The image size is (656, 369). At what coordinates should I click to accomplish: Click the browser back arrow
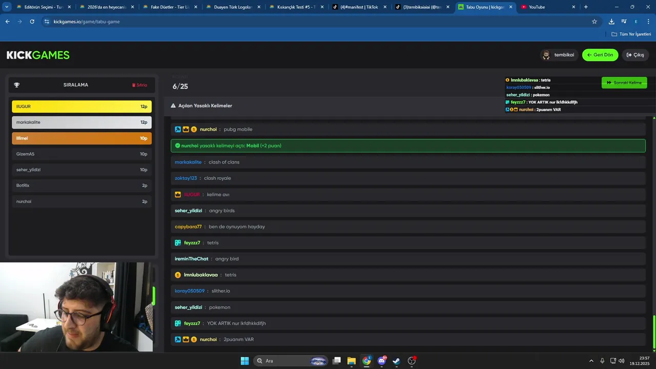point(7,22)
